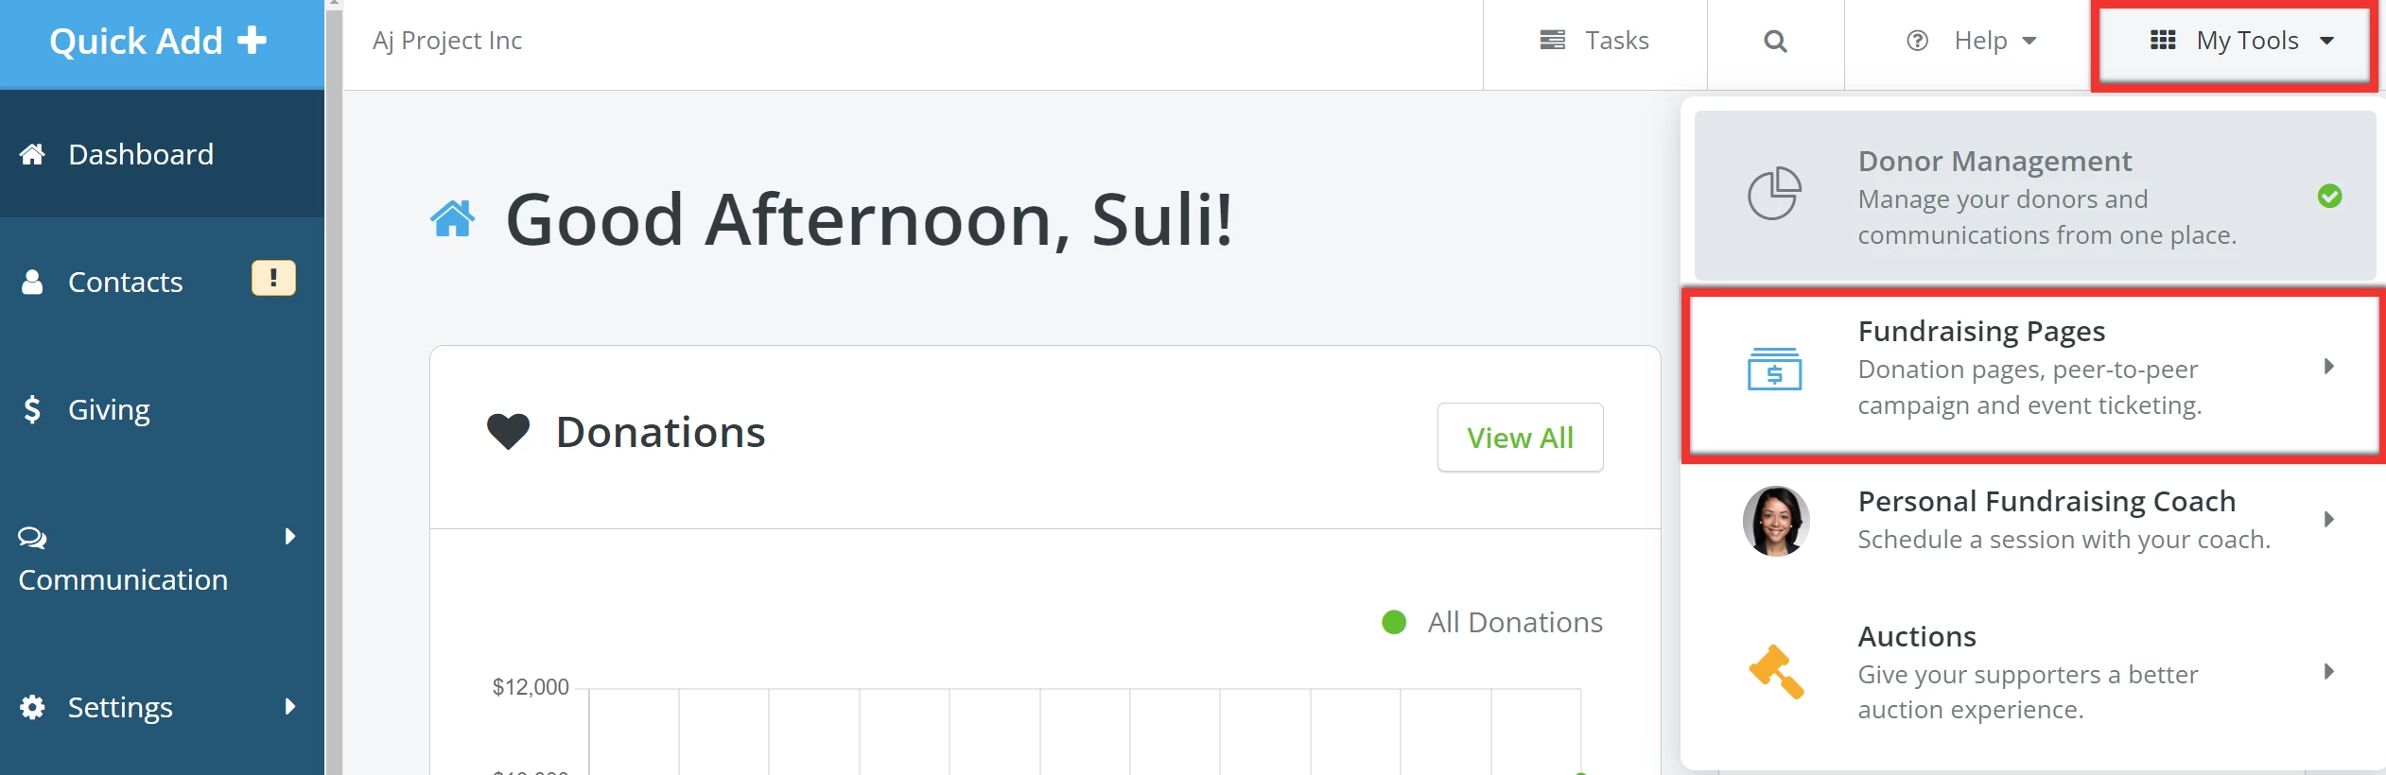Select the Dashboard home icon in the sidebar
This screenshot has width=2386, height=775.
coord(33,153)
